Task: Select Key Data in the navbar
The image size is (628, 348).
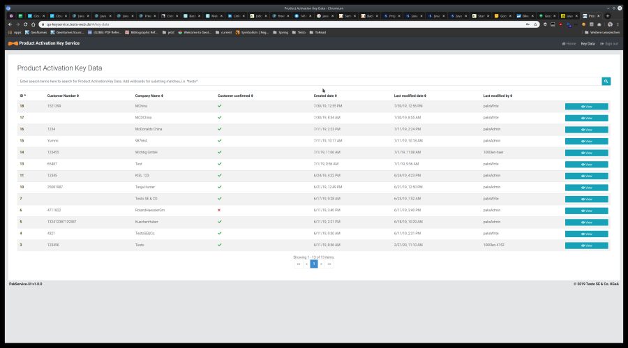Action: pos(588,43)
